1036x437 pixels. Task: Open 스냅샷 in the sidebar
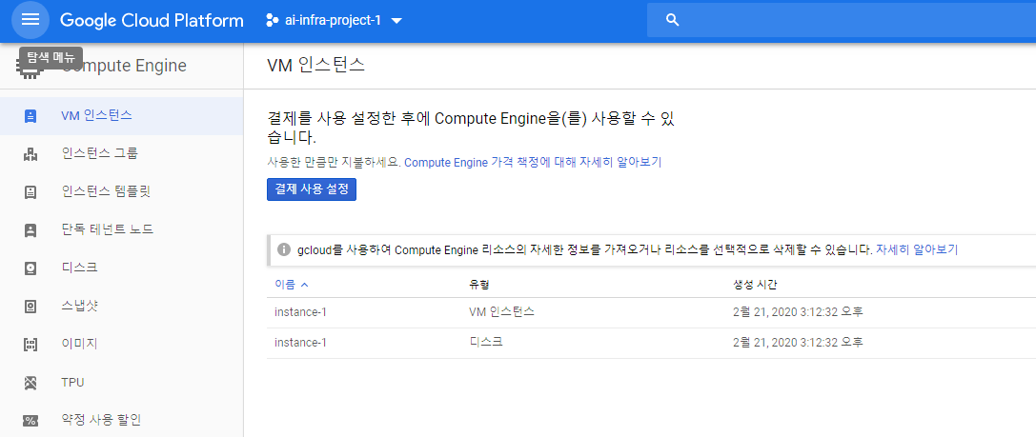click(122, 307)
